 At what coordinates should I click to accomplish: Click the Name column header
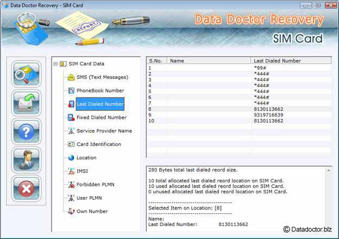tap(209, 61)
